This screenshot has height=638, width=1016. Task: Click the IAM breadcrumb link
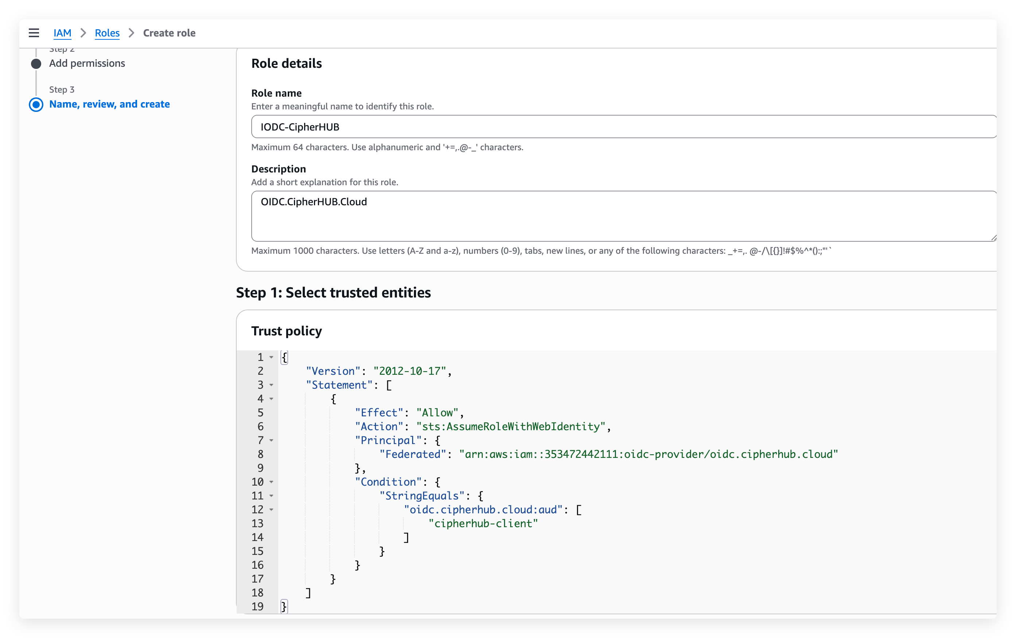click(62, 33)
